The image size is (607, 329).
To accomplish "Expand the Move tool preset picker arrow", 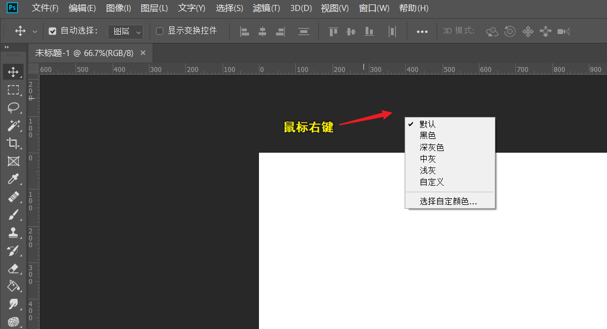I will point(35,31).
